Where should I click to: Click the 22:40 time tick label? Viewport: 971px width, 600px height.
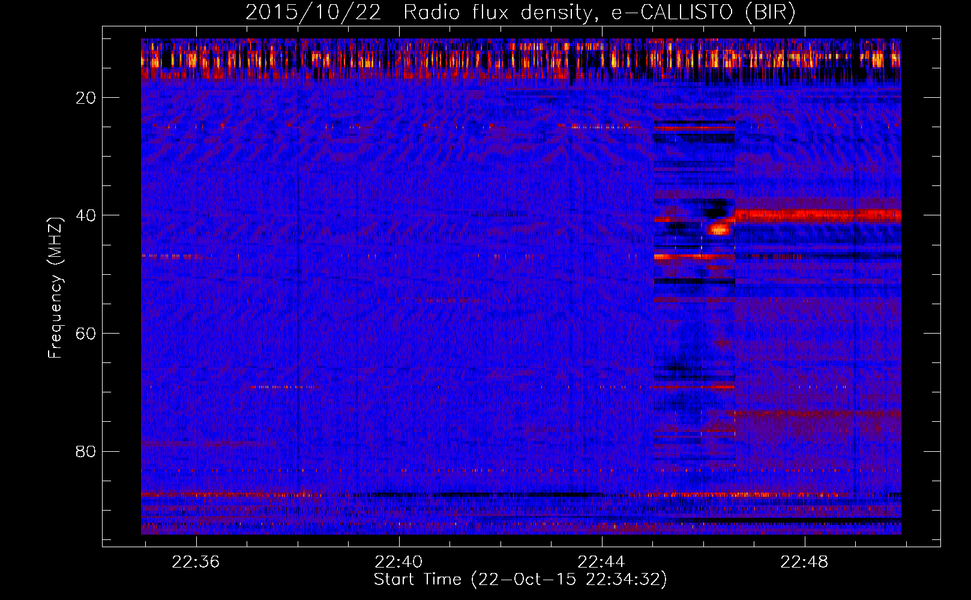pos(398,562)
